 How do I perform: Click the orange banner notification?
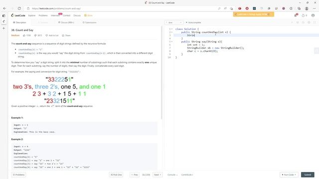(254, 14)
